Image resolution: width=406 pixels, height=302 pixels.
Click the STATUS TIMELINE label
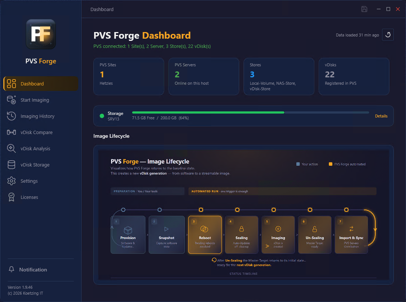click(243, 274)
